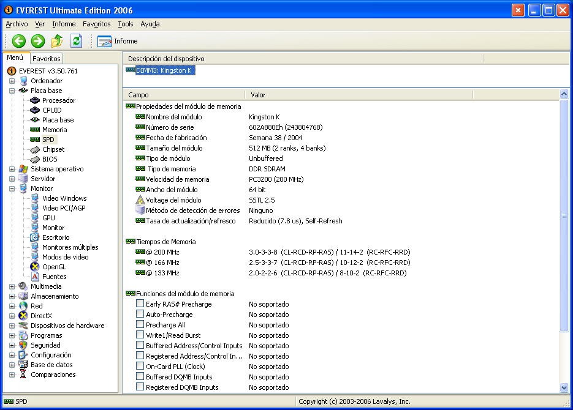Click the Up folder toolbar icon
573x410 pixels.
click(x=57, y=41)
